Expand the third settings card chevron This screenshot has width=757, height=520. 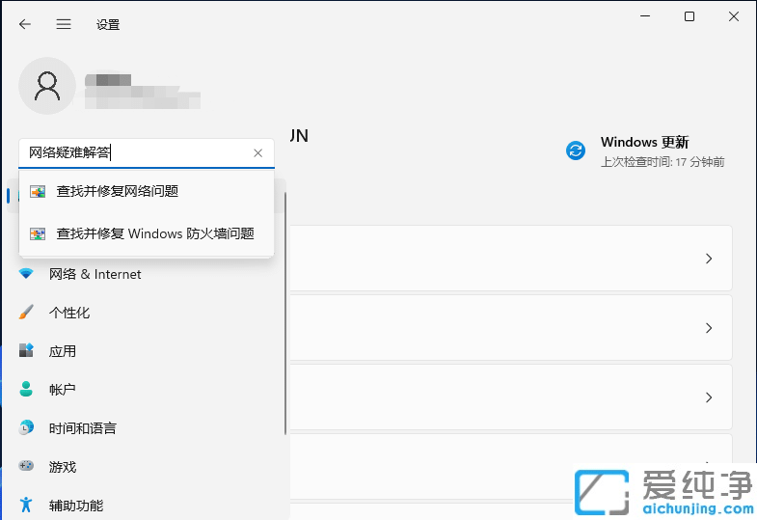pos(709,397)
